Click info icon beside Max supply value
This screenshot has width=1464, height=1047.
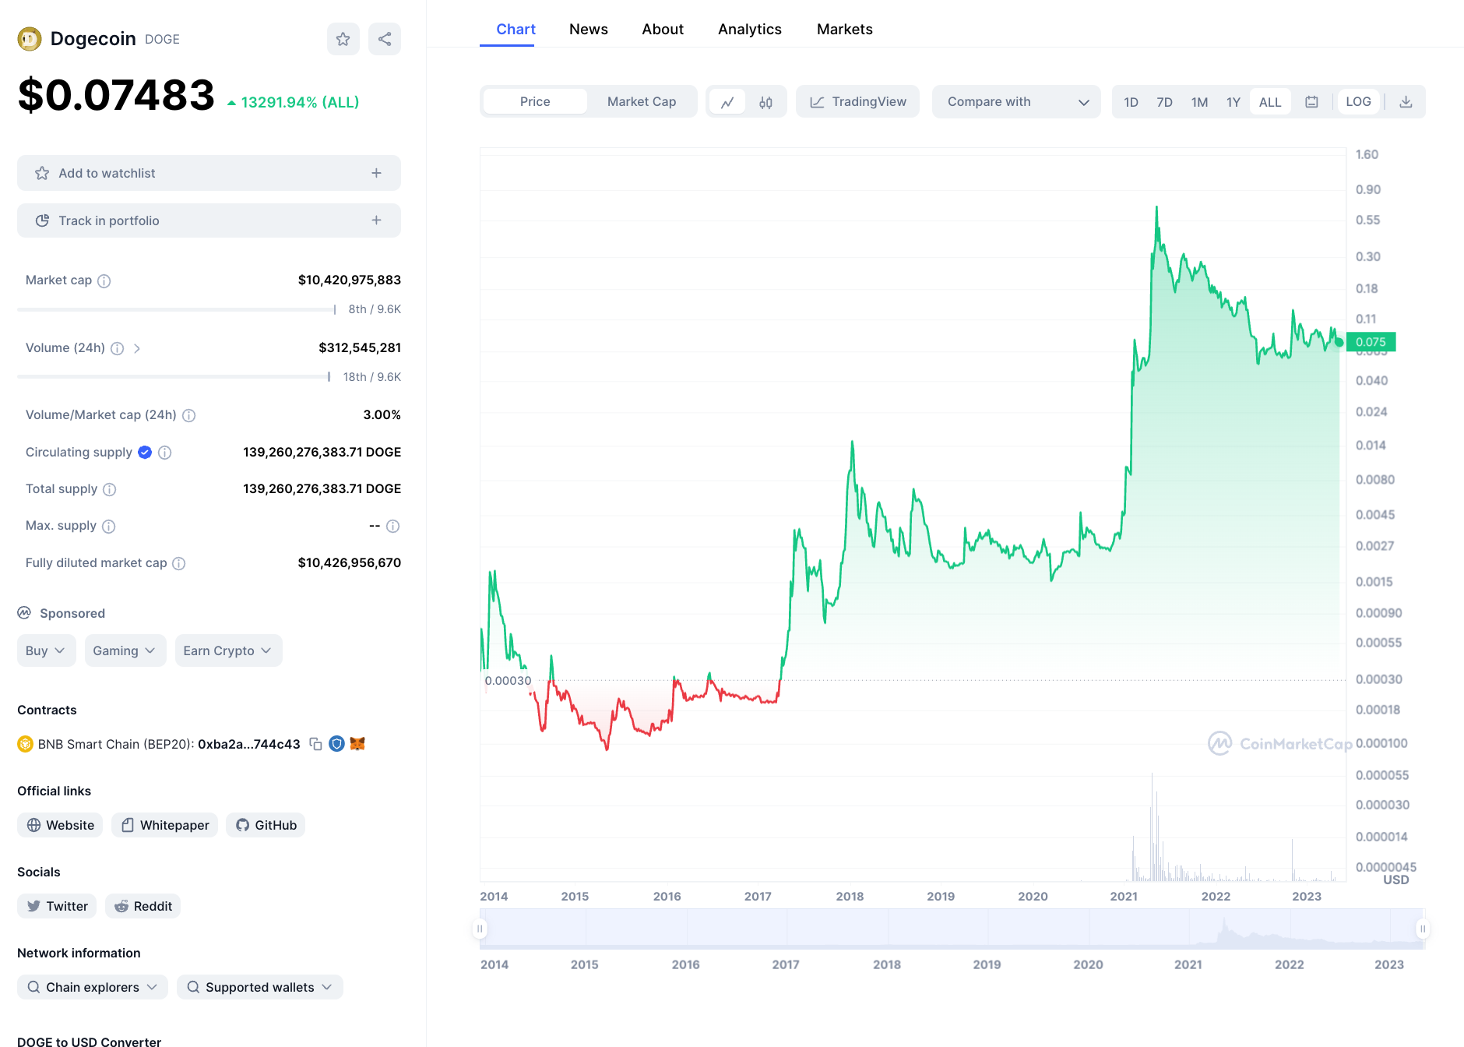392,526
